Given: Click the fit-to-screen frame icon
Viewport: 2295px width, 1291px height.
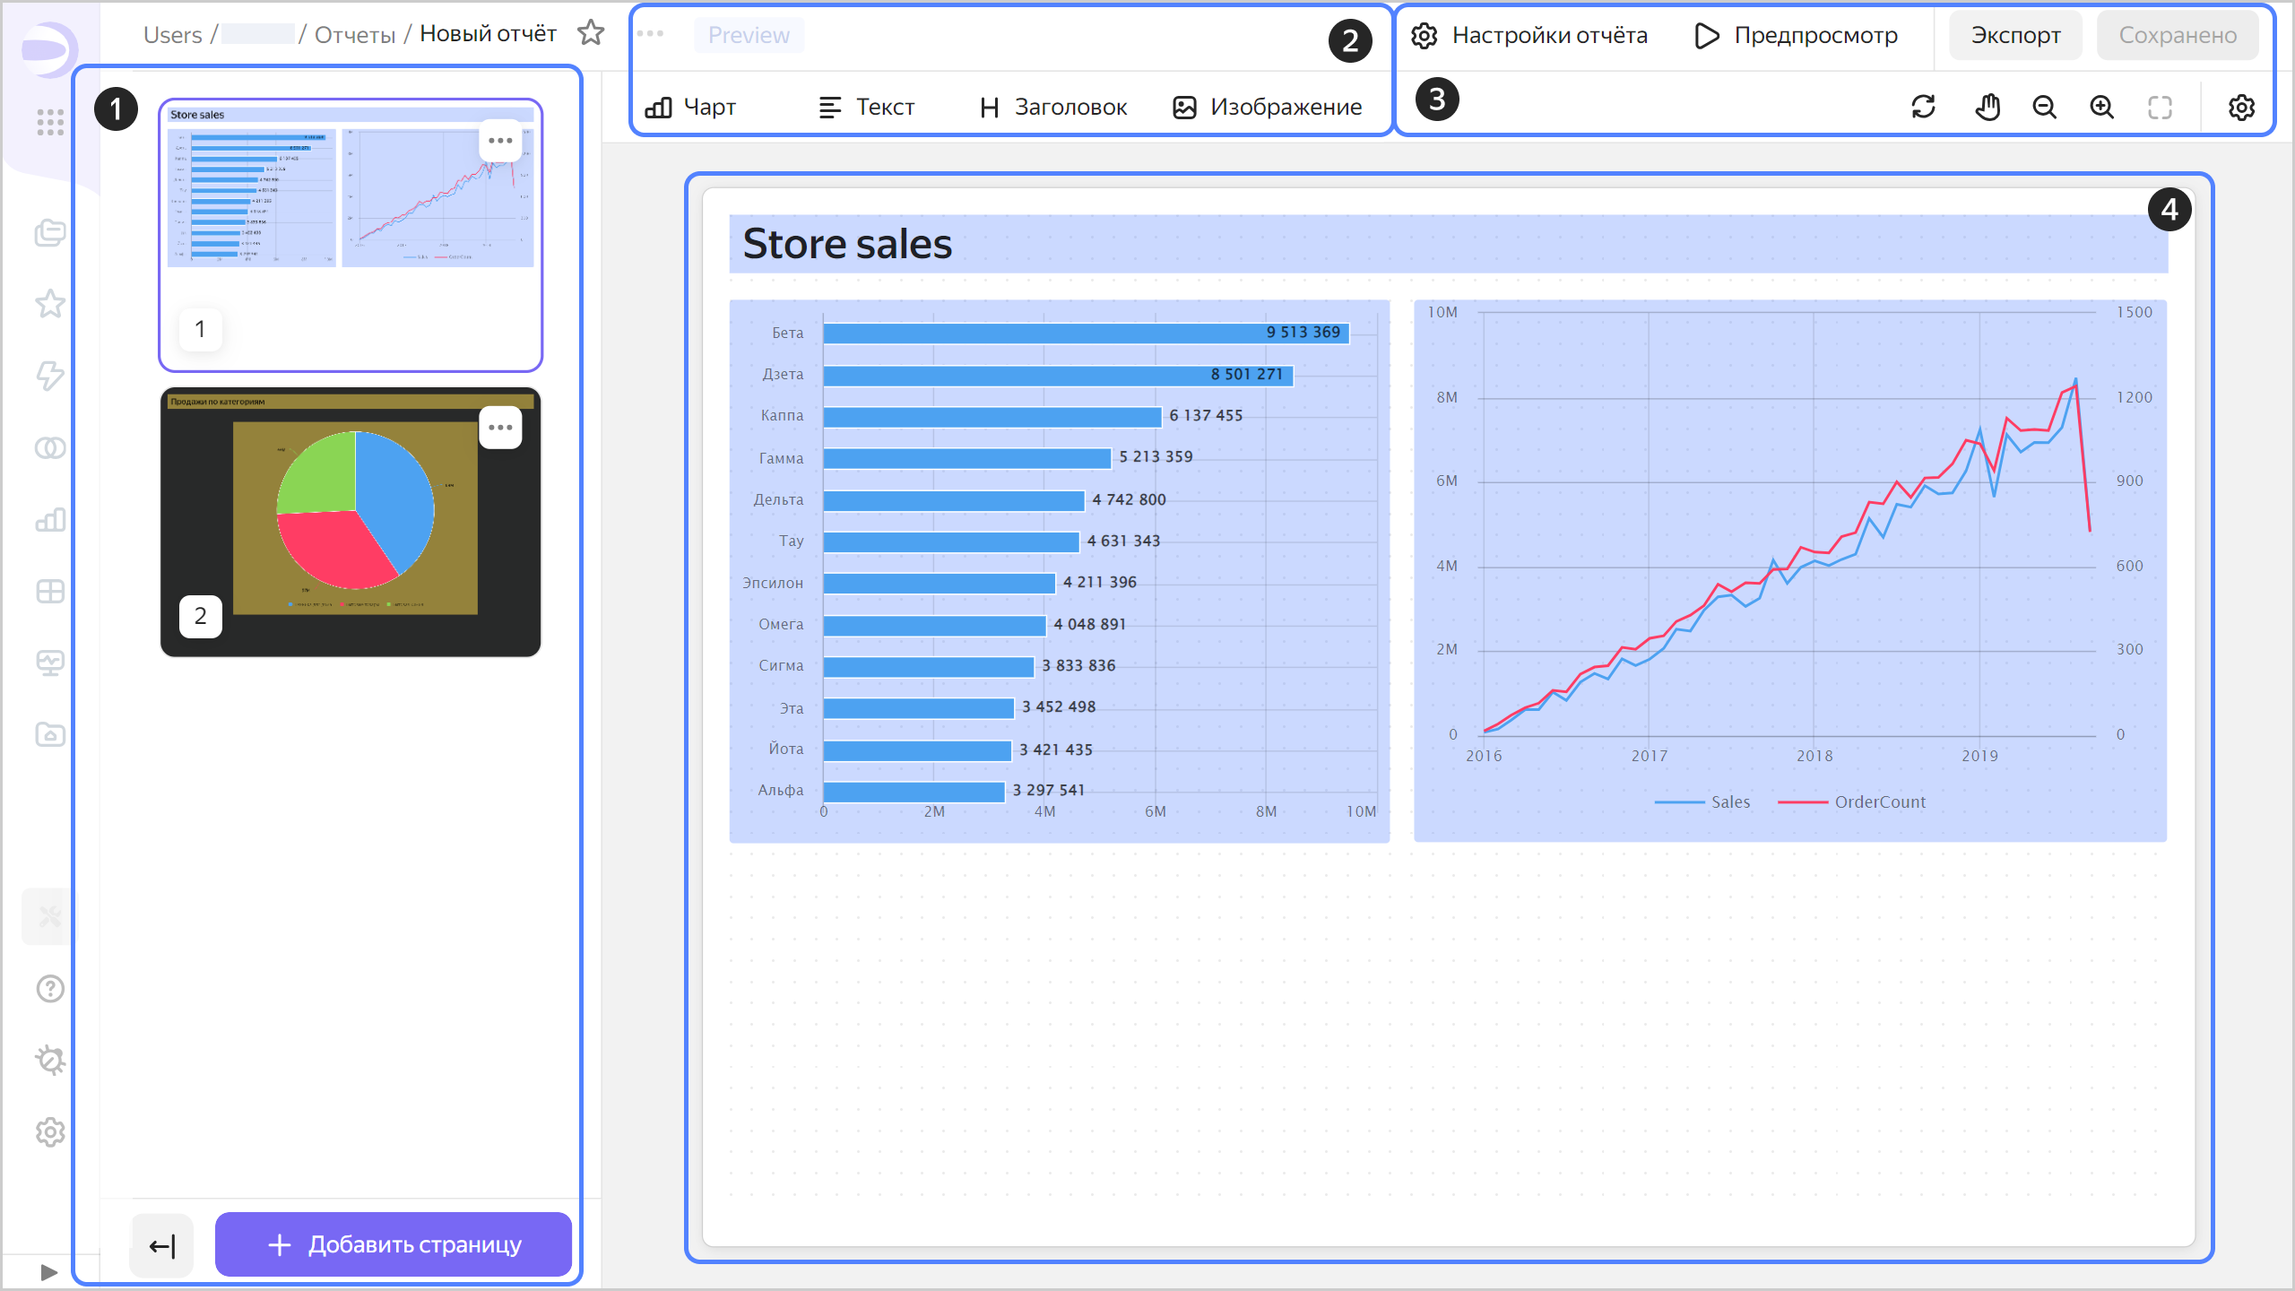Looking at the screenshot, I should (2160, 107).
